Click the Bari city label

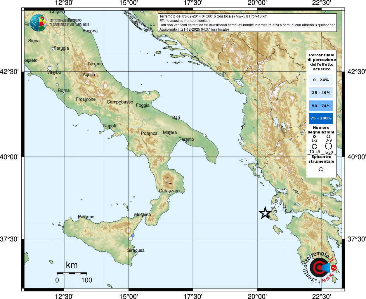[x=176, y=117]
